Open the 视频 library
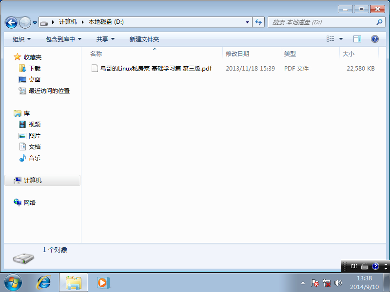 click(35, 125)
